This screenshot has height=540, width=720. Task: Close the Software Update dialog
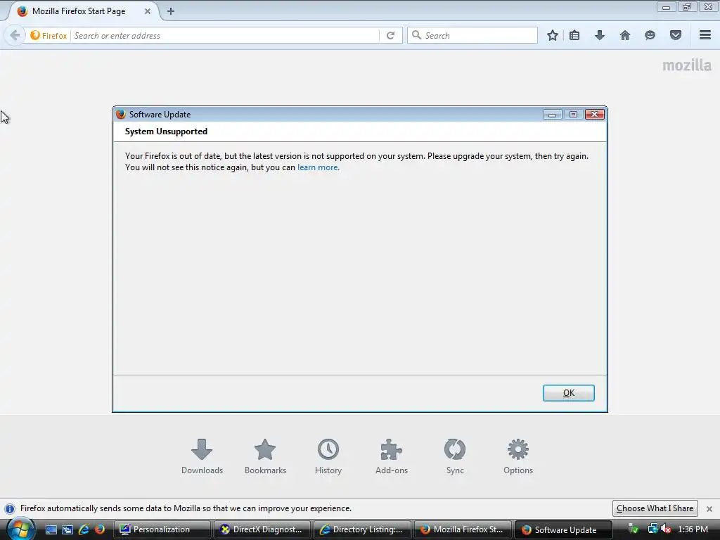(595, 115)
